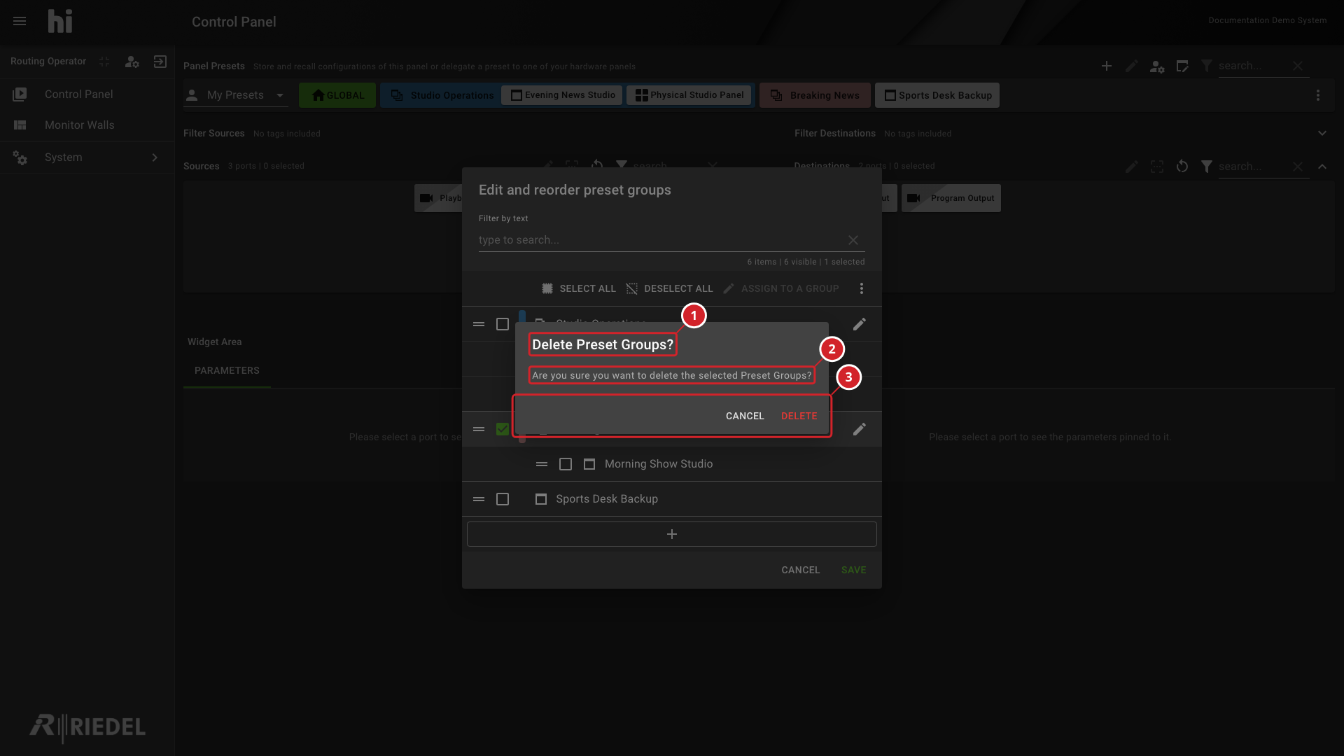1344x756 pixels.
Task: Edit the Studio Operations group with its pencil icon
Action: [860, 324]
